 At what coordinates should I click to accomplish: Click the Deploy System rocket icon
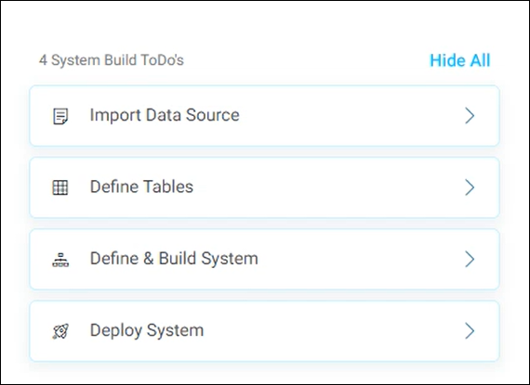60,331
